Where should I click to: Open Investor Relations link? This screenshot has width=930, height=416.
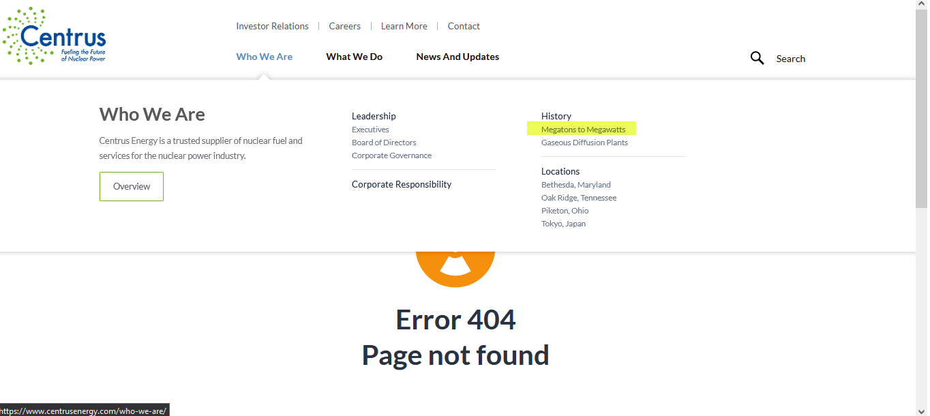(x=272, y=26)
